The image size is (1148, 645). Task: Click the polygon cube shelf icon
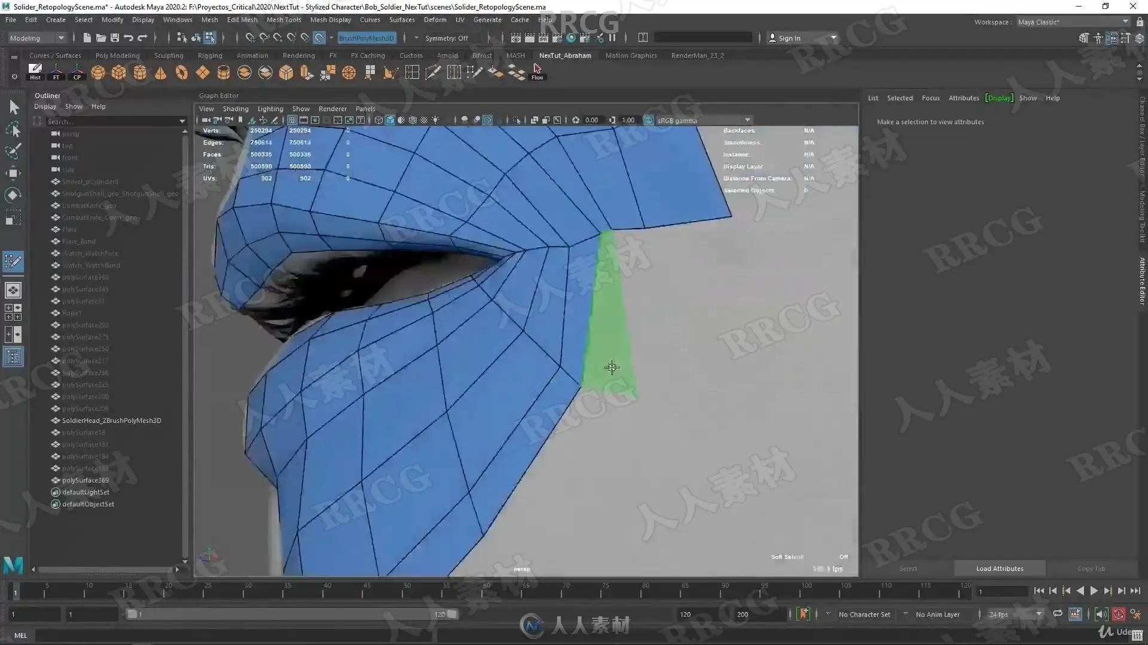click(x=119, y=73)
